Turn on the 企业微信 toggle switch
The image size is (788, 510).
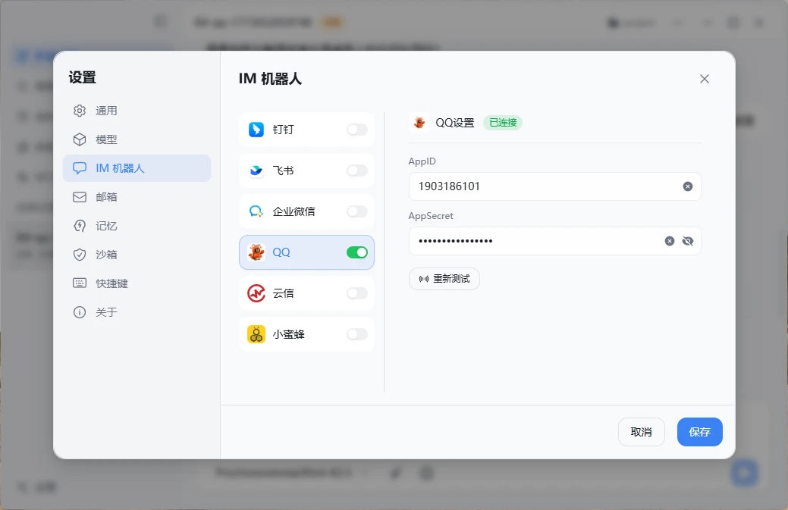(357, 211)
